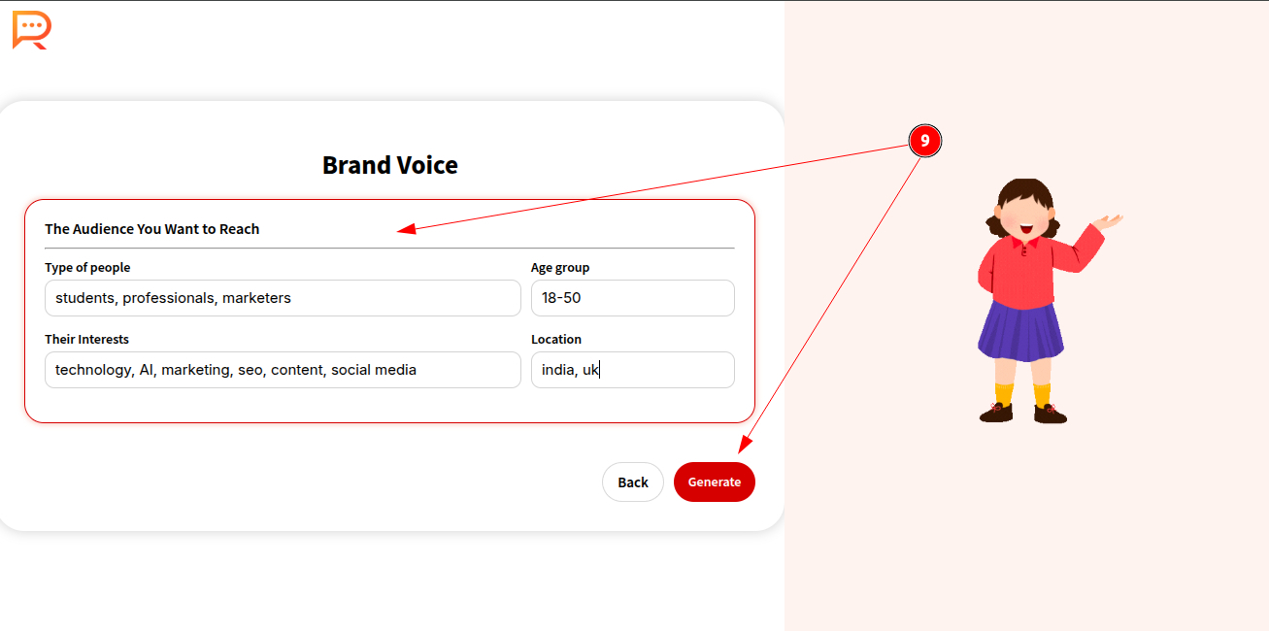The image size is (1269, 631).
Task: Select the Their Interests input box
Action: coord(283,370)
